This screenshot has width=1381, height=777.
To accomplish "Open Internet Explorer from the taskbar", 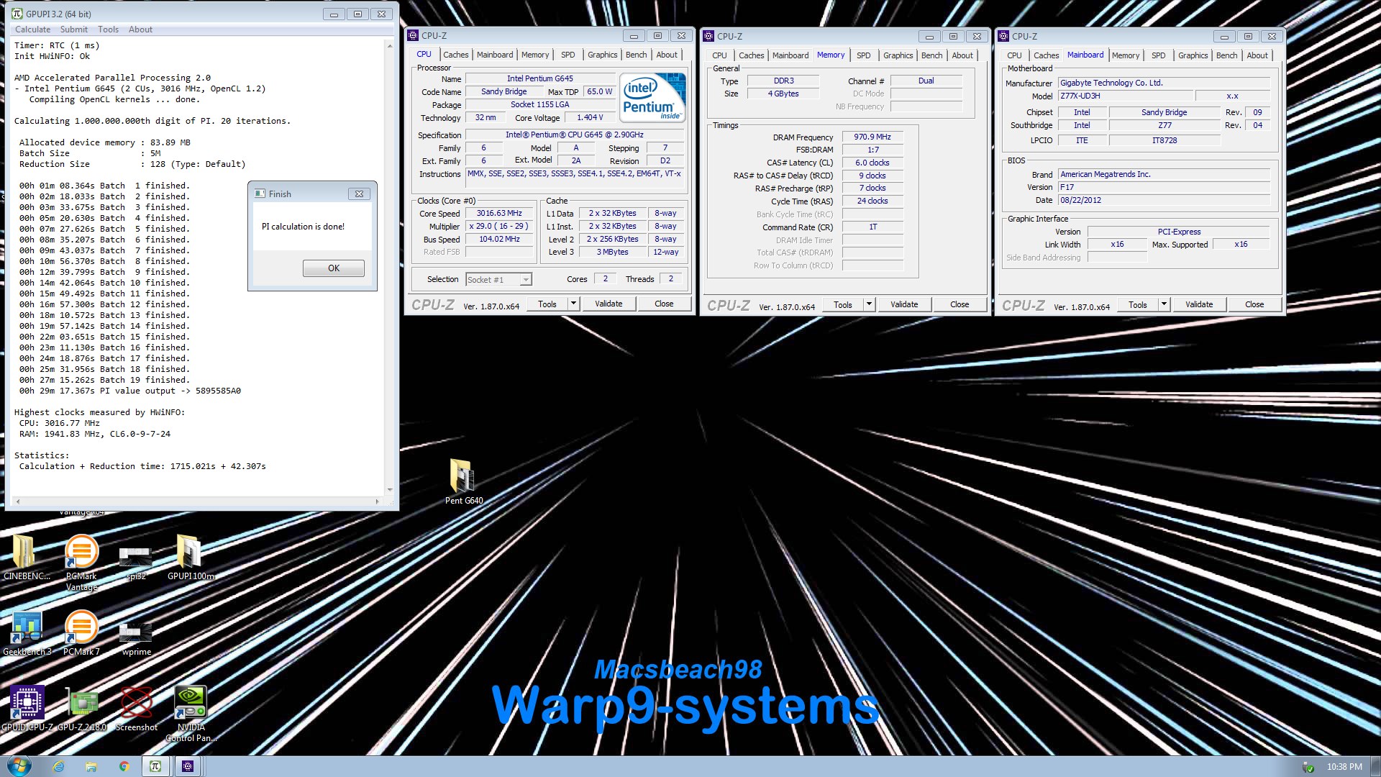I will 58,766.
